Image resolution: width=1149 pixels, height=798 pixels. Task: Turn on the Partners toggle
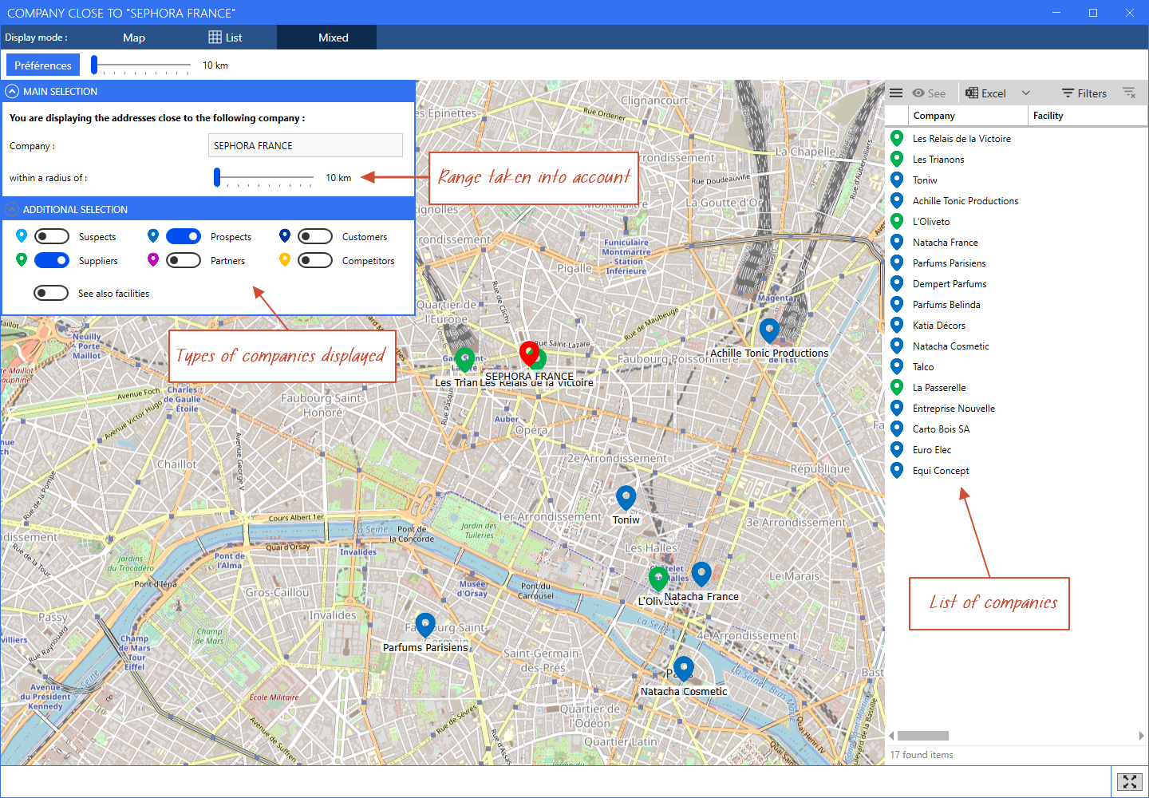tap(184, 260)
